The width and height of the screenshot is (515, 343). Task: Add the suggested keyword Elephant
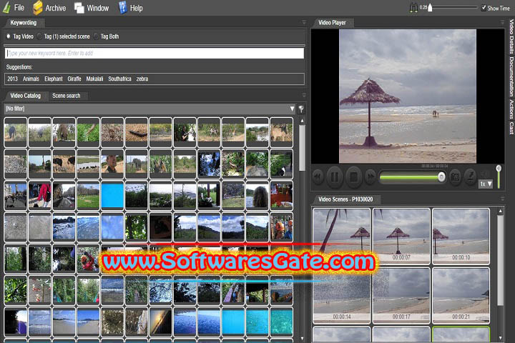tap(54, 79)
